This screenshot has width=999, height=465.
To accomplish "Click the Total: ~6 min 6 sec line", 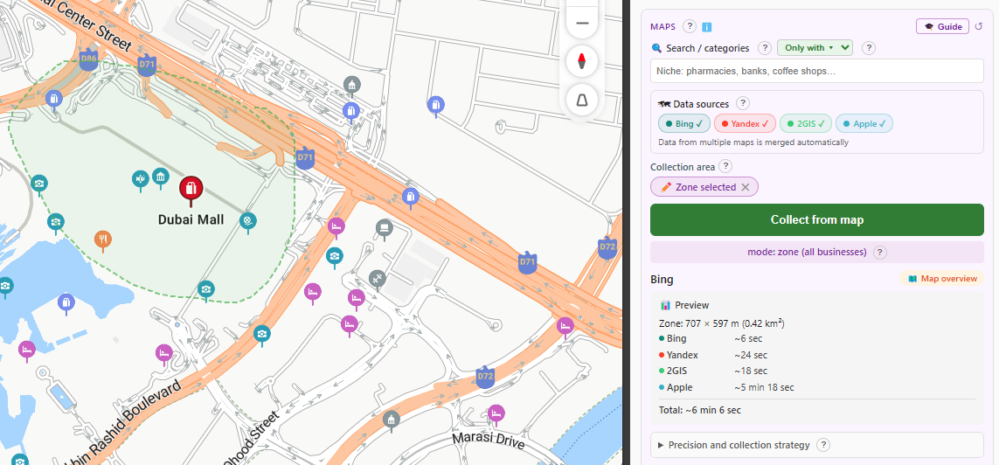I will pyautogui.click(x=699, y=410).
